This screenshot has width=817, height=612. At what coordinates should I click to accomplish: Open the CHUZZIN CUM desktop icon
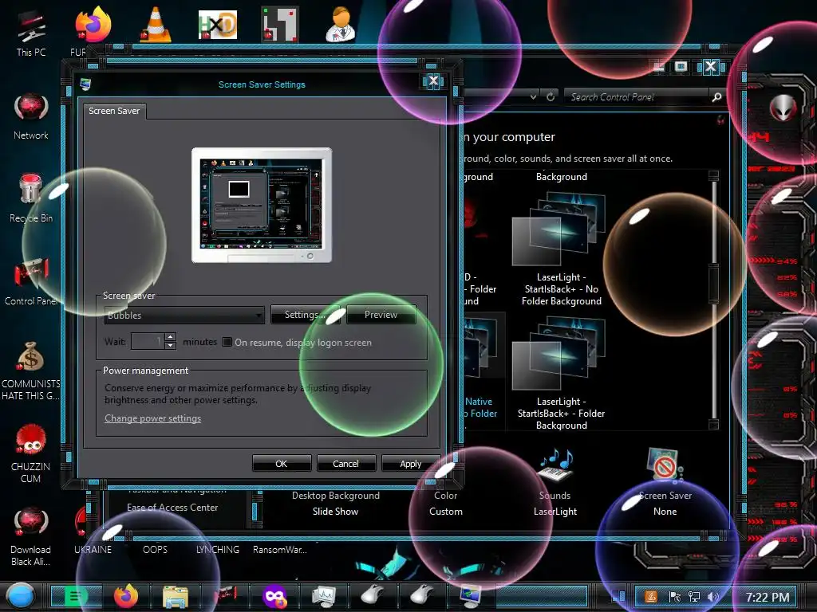pyautogui.click(x=31, y=453)
